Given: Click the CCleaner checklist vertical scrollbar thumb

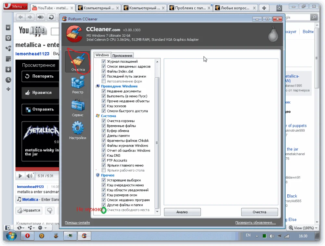Looking at the screenshot, I should tap(157, 143).
